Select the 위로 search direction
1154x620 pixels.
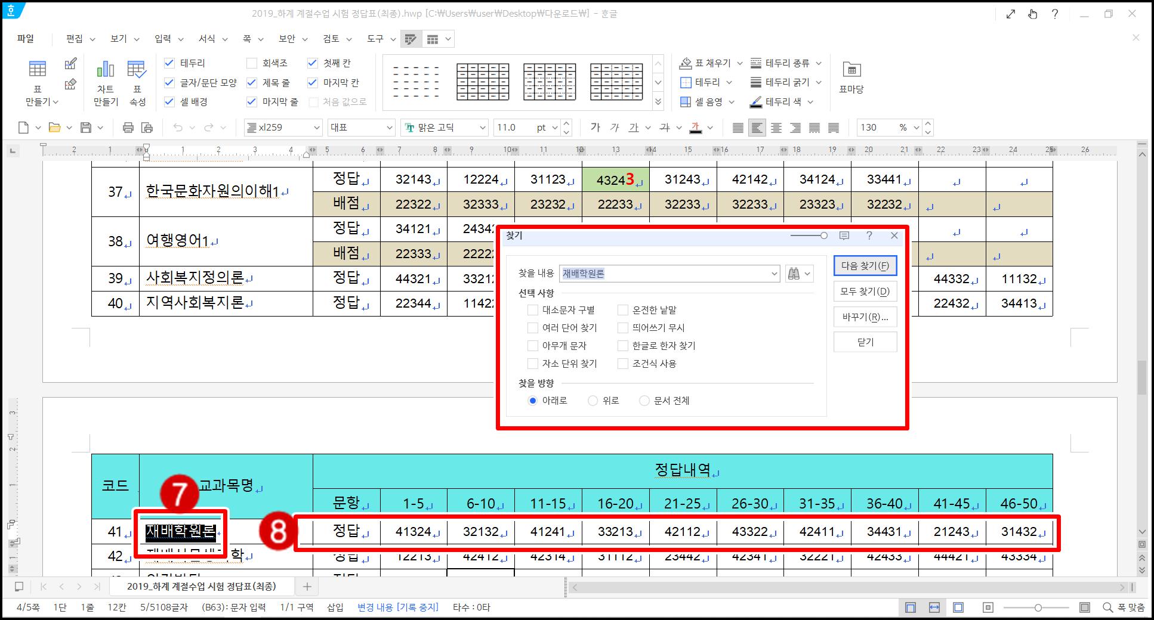point(593,401)
